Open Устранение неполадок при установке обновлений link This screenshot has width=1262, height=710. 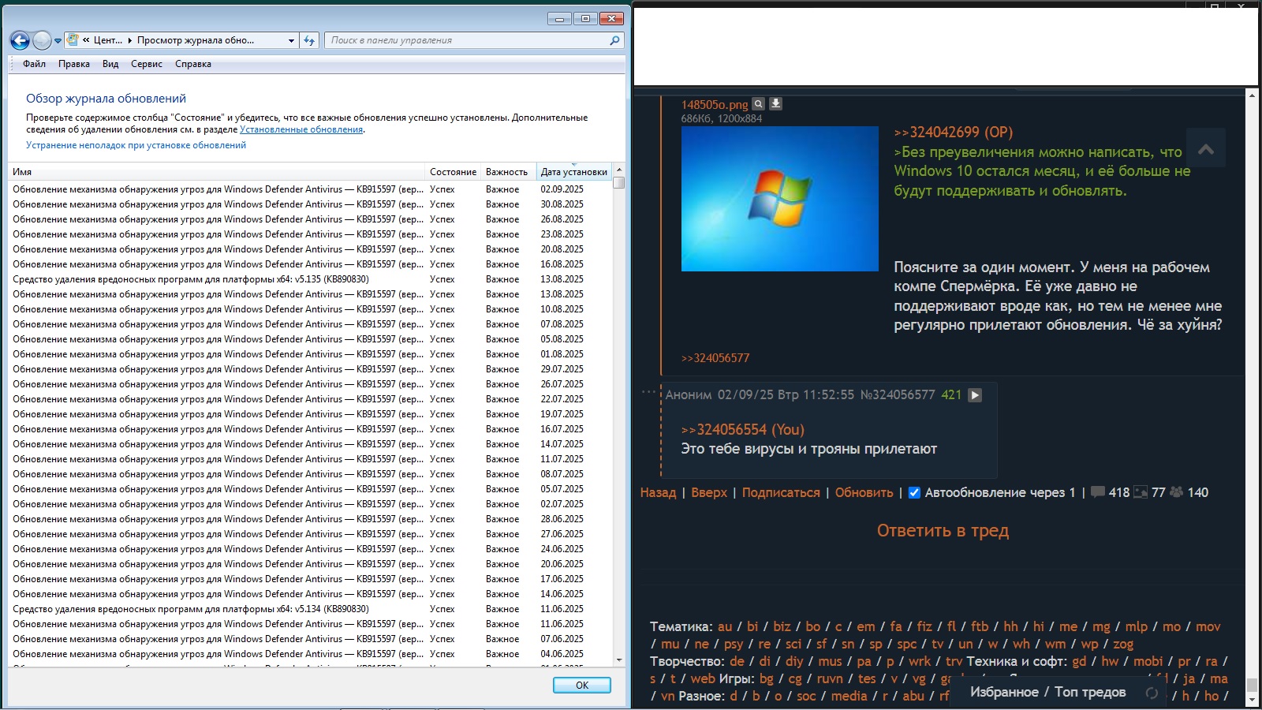pyautogui.click(x=136, y=145)
